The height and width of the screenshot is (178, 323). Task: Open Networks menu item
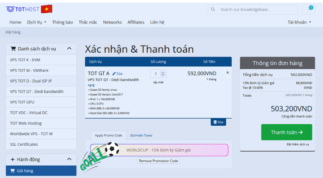[112, 22]
